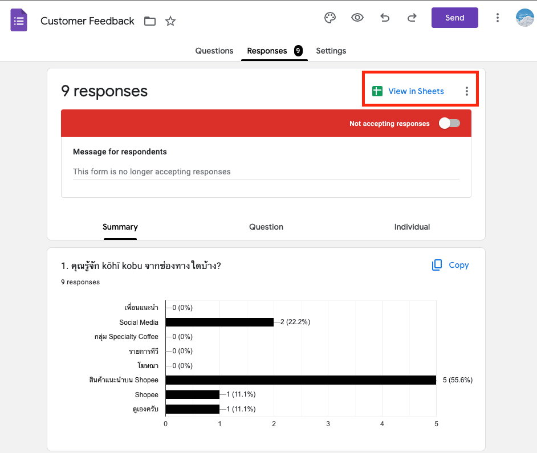Image resolution: width=537 pixels, height=453 pixels.
Task: Click the Send button
Action: (455, 18)
